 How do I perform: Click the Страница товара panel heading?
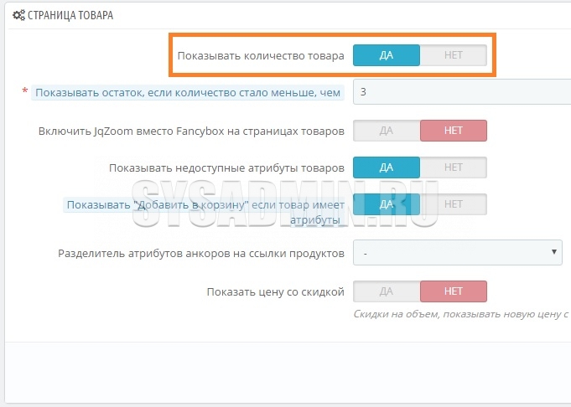click(70, 15)
